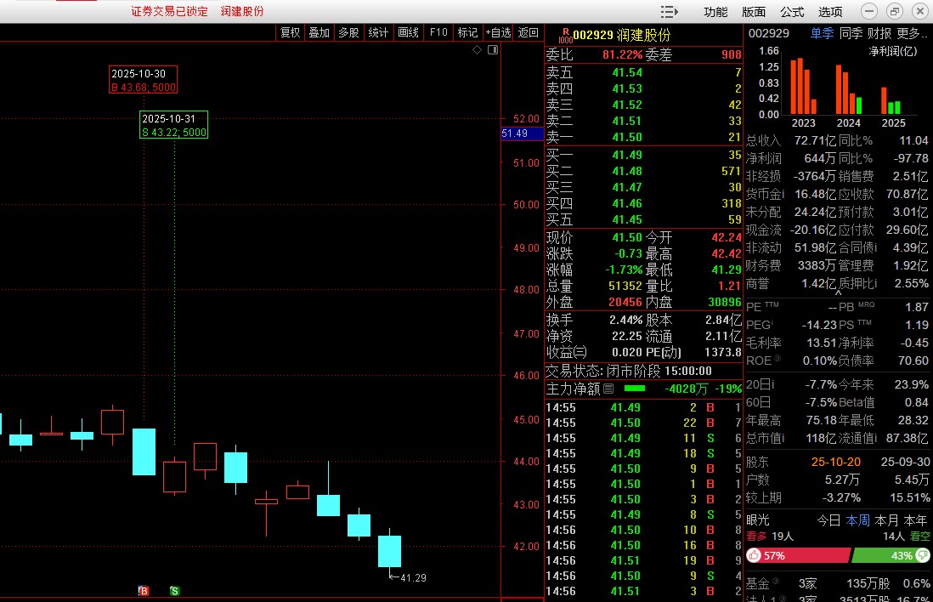Click the 买一 41.49 order row
The image size is (933, 602).
pyautogui.click(x=644, y=155)
